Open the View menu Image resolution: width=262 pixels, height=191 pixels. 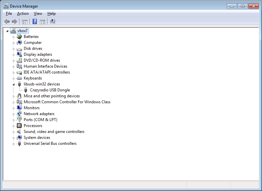point(38,14)
